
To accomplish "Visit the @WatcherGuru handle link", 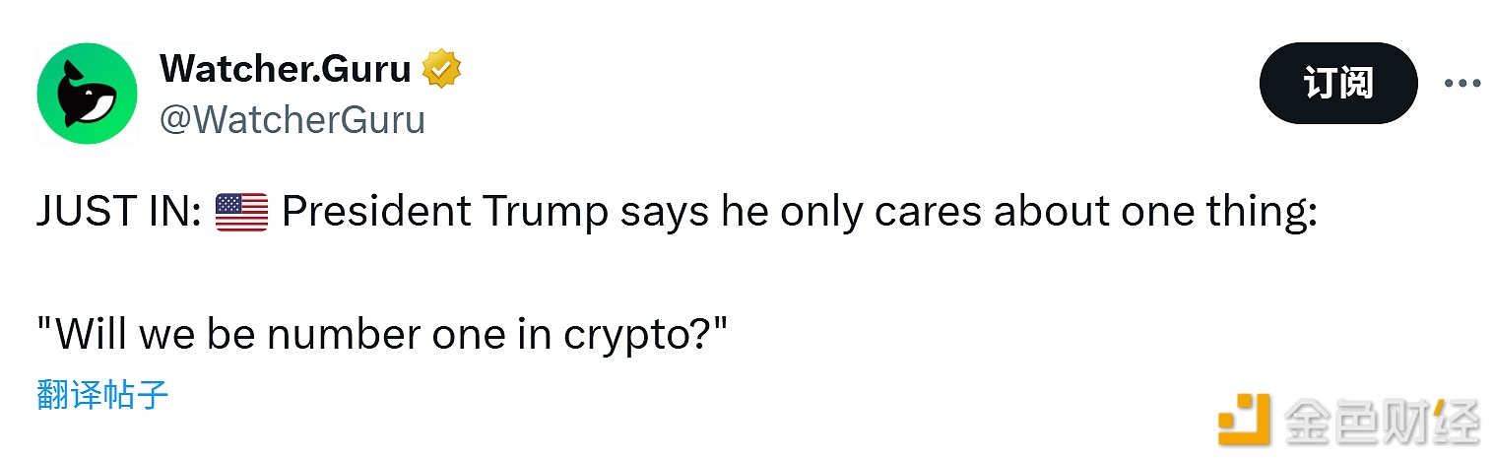I will tap(292, 120).
